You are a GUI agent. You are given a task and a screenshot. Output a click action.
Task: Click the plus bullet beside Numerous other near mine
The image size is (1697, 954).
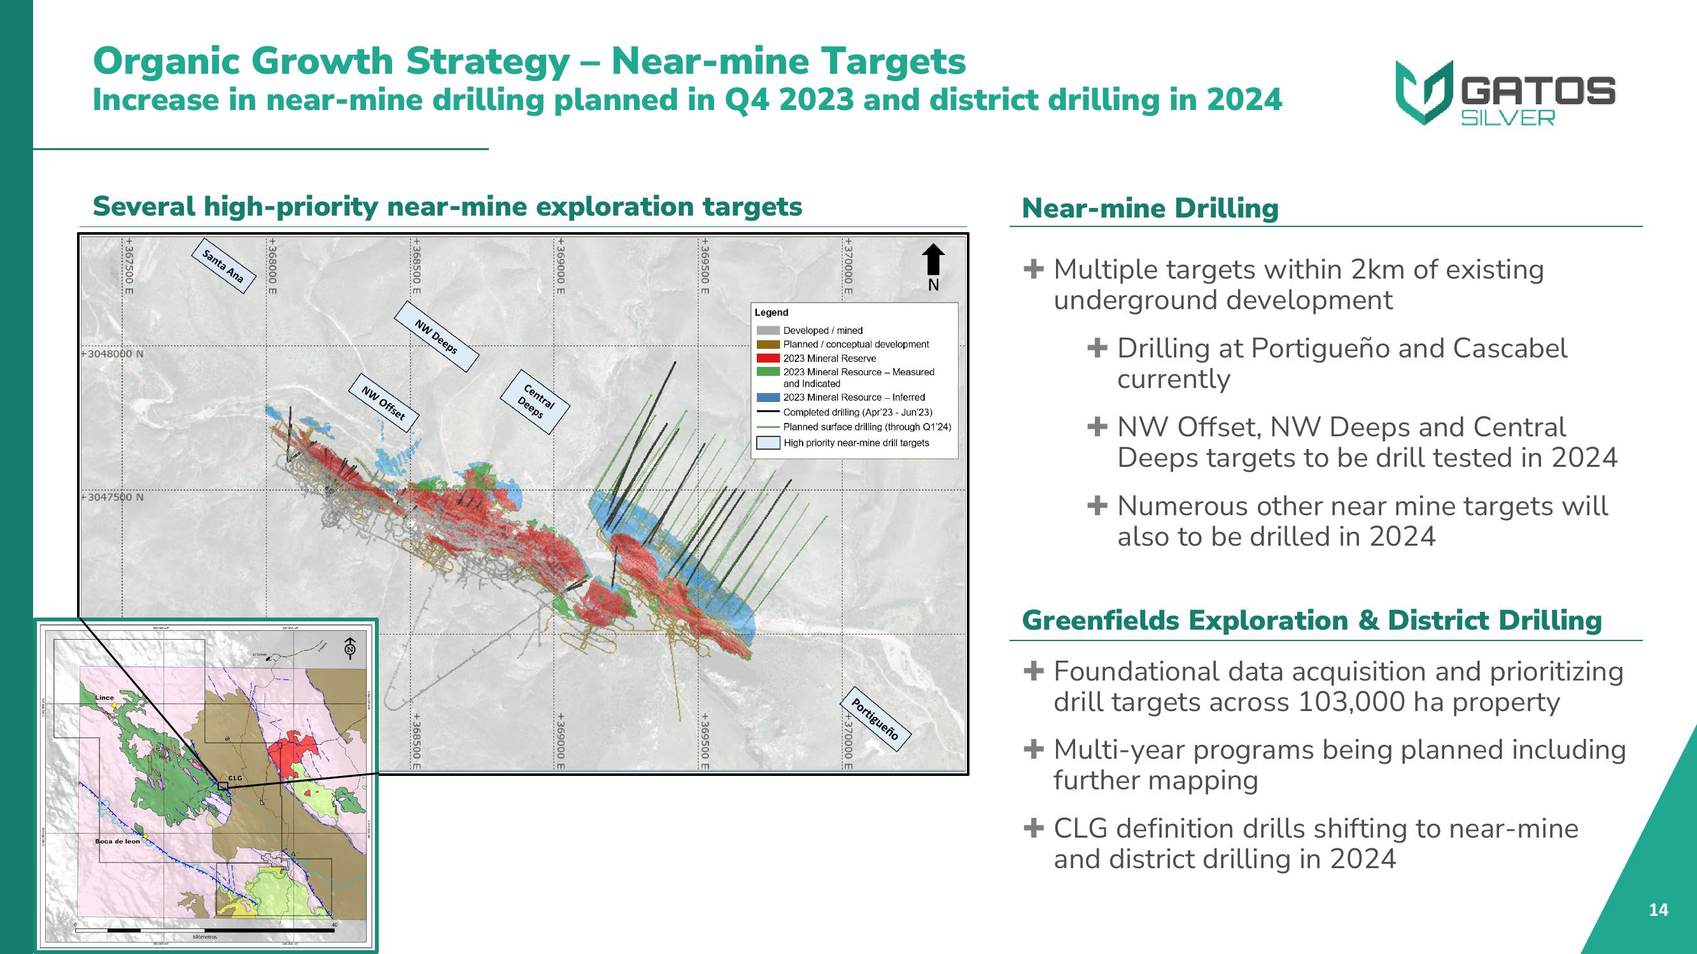(1097, 505)
